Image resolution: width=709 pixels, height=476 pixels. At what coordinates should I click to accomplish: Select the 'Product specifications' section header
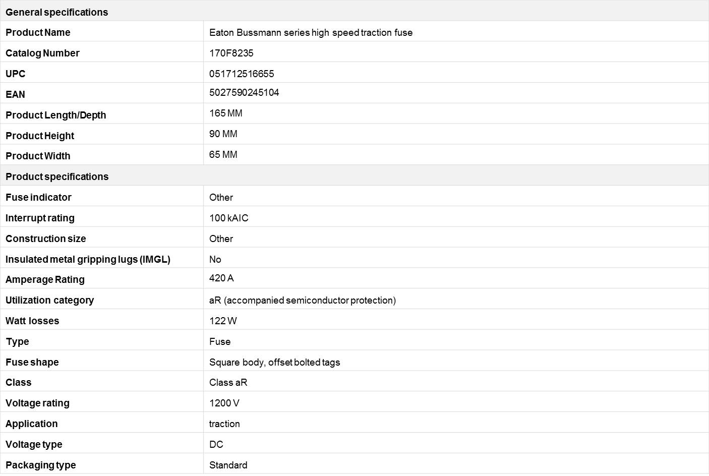(x=57, y=176)
